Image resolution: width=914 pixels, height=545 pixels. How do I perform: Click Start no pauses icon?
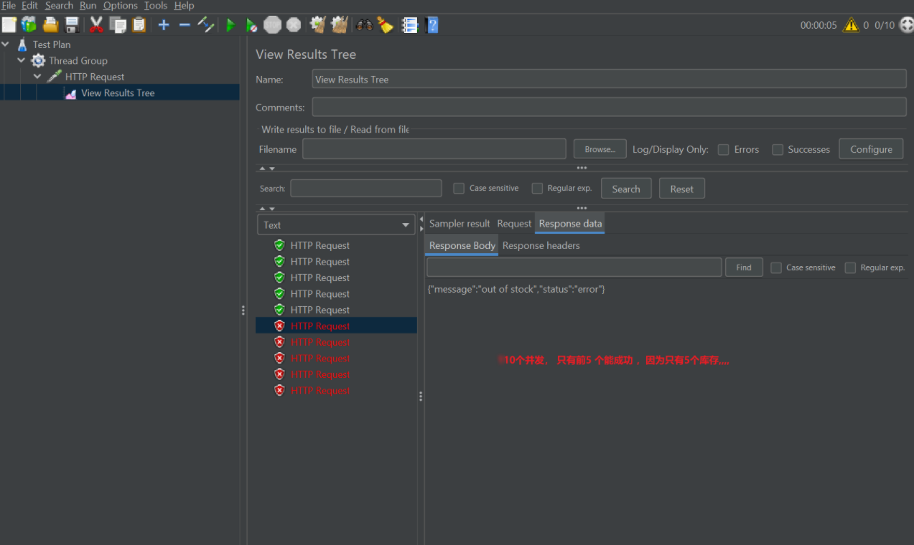(x=251, y=25)
